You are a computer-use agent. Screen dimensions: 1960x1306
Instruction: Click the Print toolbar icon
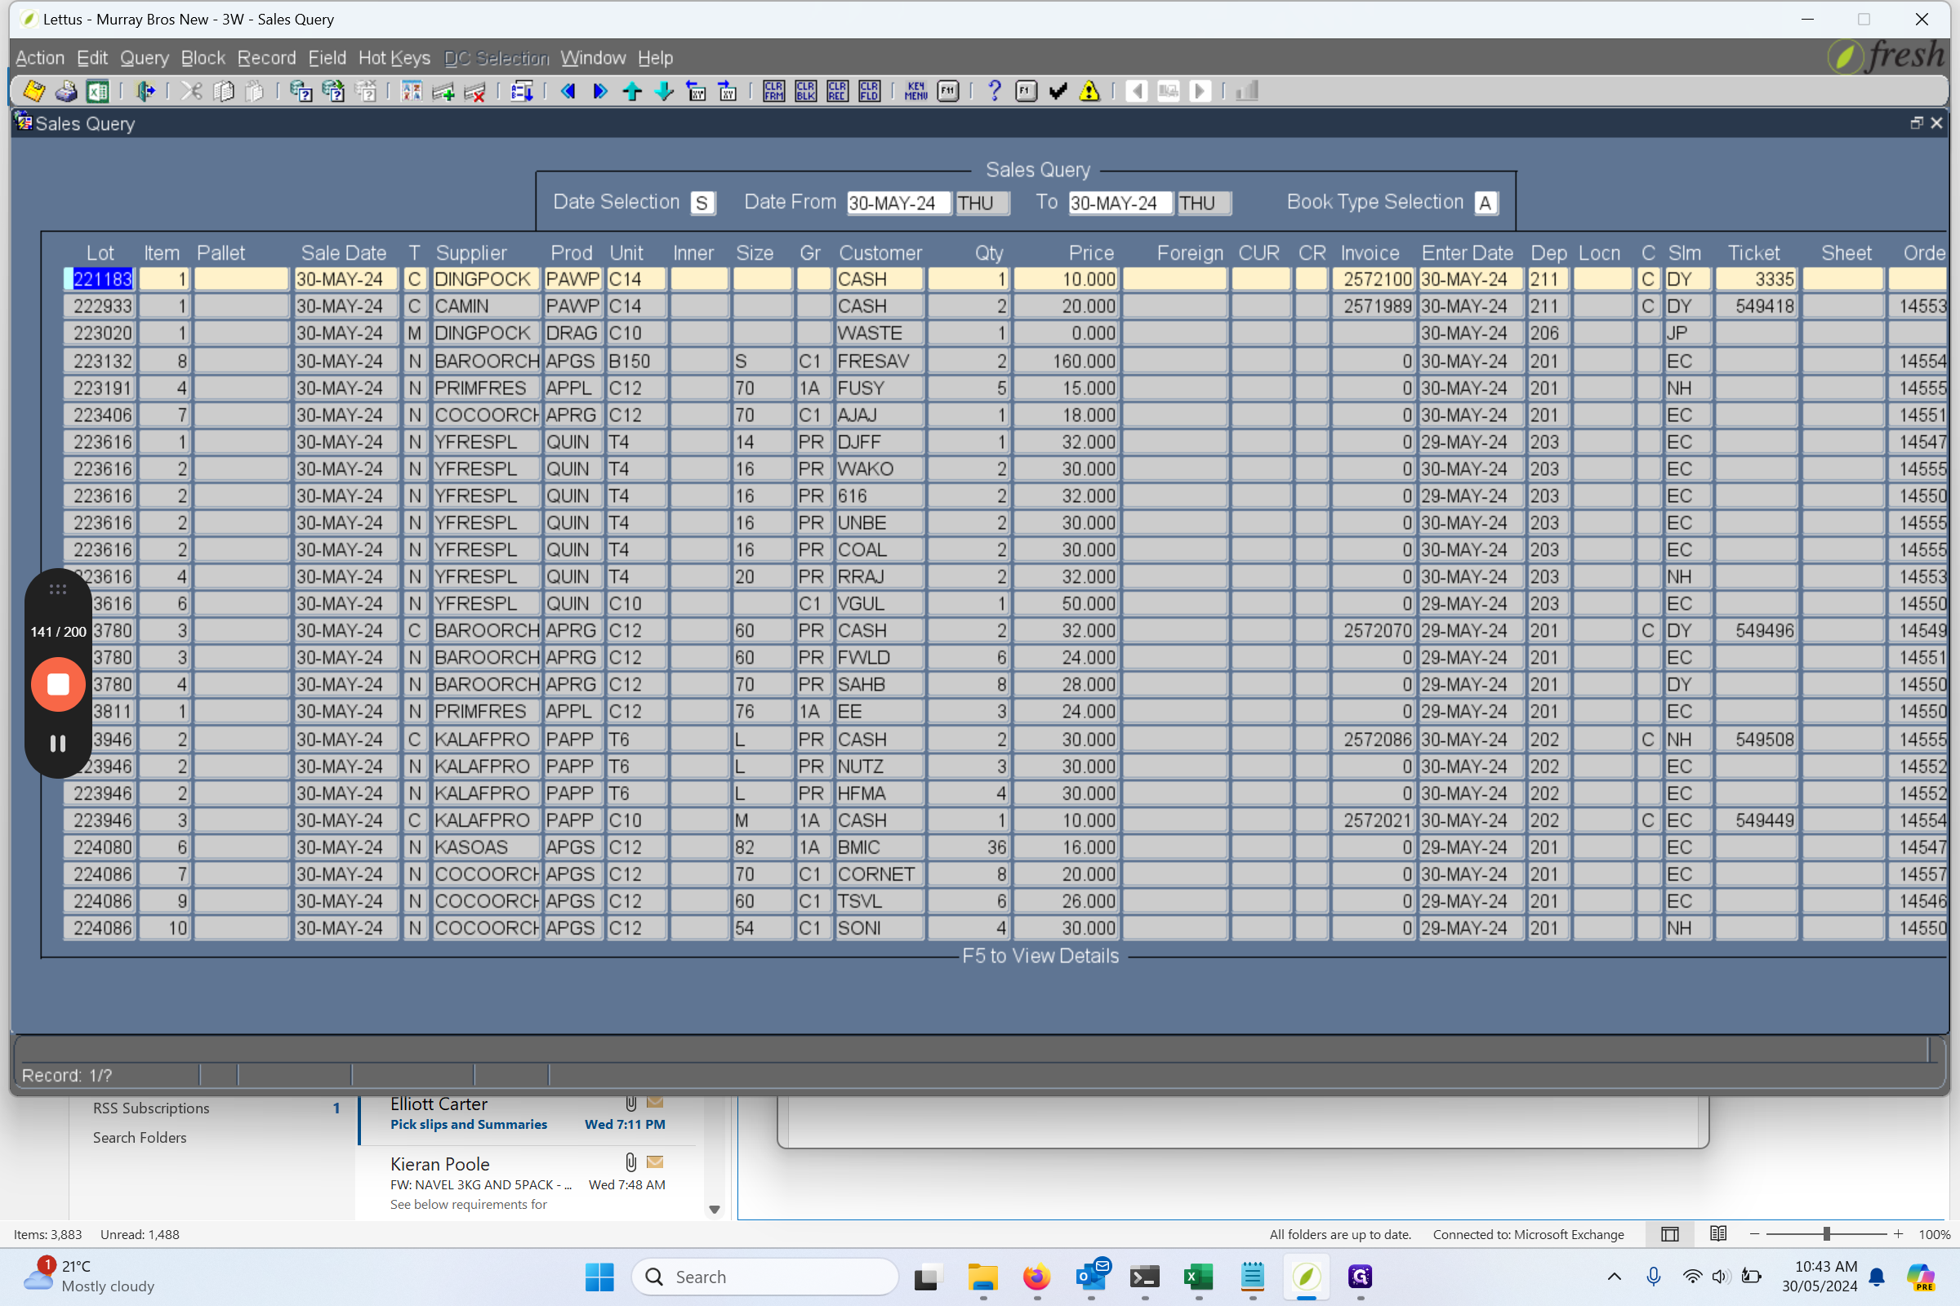pyautogui.click(x=66, y=91)
